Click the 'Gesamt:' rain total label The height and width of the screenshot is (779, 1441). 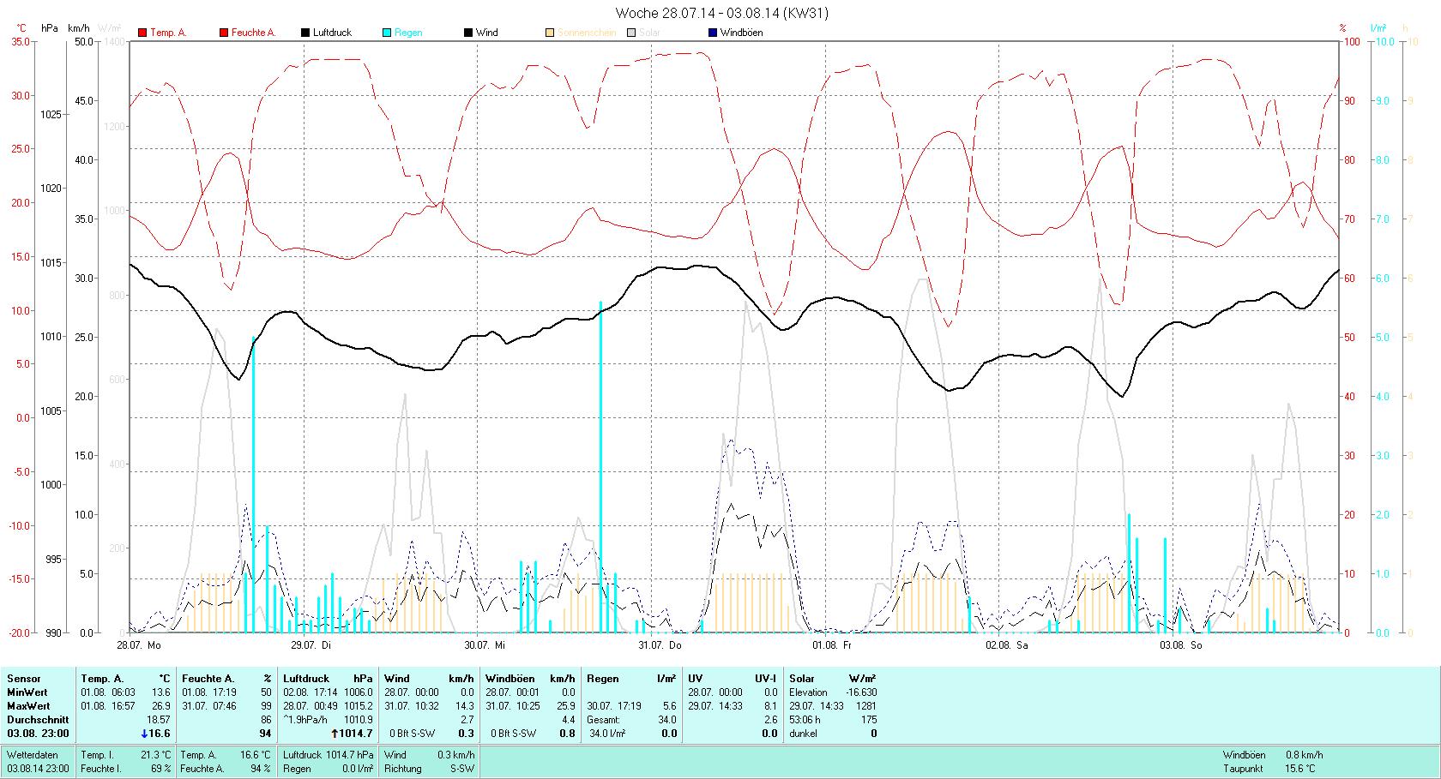(603, 720)
